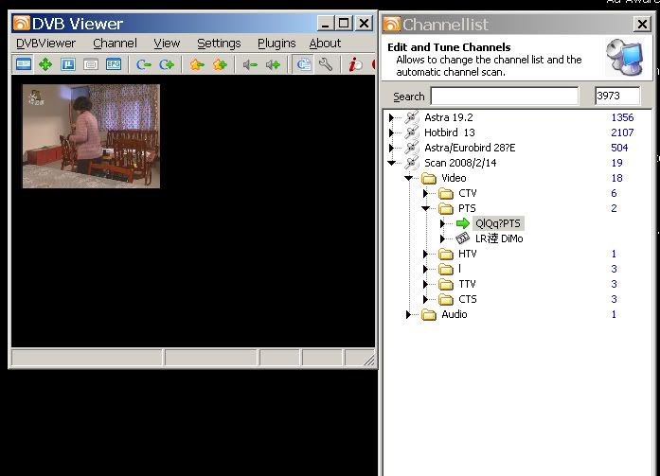The image size is (660, 476).
Task: Toggle the channel list toolbar button
Action: tap(303, 64)
